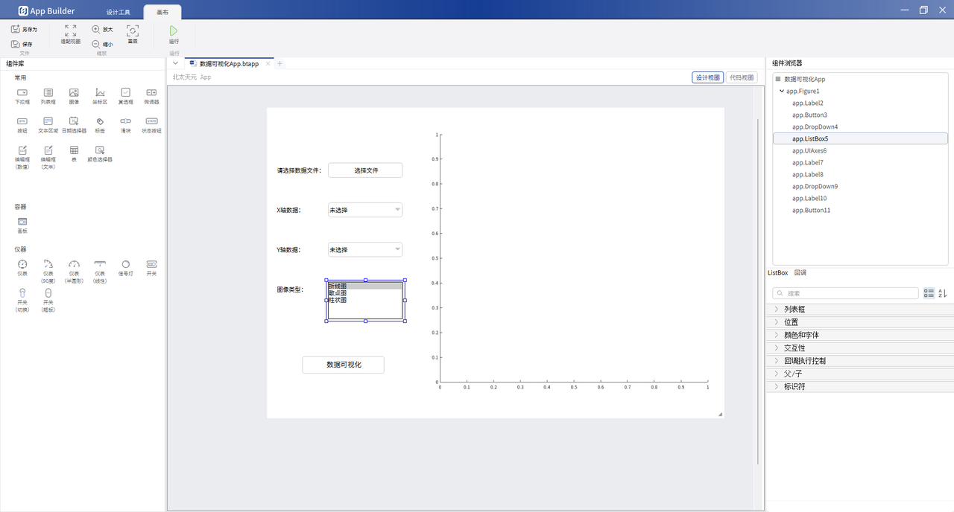Run the app with the 运行 icon
Screen dimensions: 954x512
pos(174,31)
